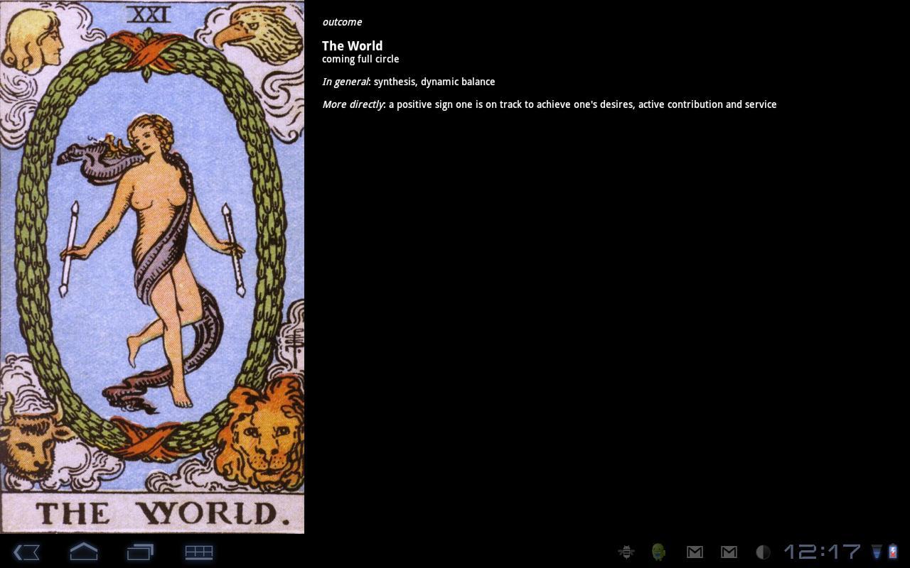Open the second Gmail notification icon

coord(729,552)
